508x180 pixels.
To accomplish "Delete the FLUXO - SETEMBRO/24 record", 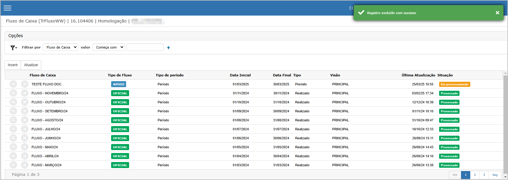I will [x=25, y=111].
